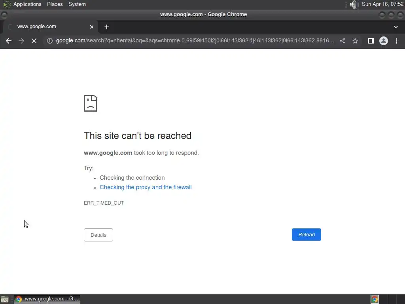This screenshot has height=304, width=405.
Task: Click the desktop menu logo icon
Action: coord(6,4)
